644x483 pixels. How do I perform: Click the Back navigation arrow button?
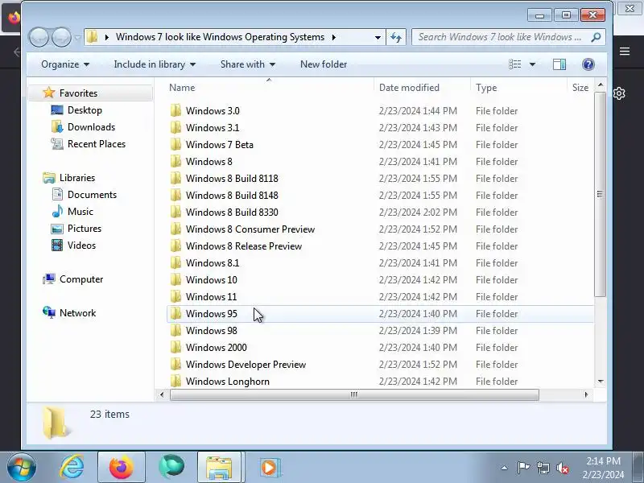[39, 37]
